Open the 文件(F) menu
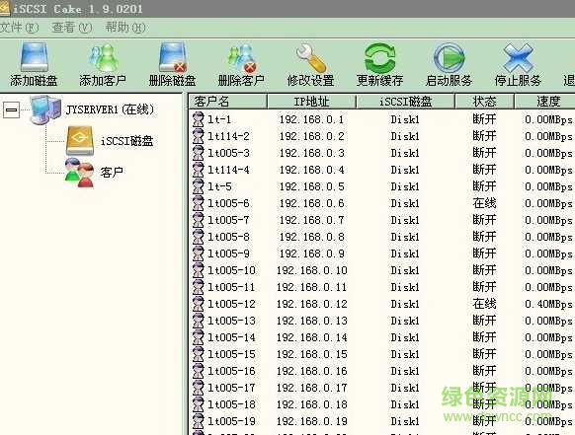Image resolution: width=575 pixels, height=435 pixels. tap(19, 28)
